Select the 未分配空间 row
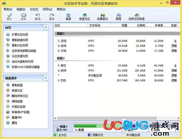The height and width of the screenshot is (139, 182). 117,75
